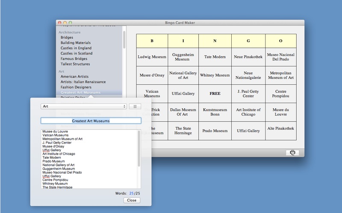342x213 pixels.
Task: Click the Prado Museum bingo cell
Action: (x=215, y=131)
